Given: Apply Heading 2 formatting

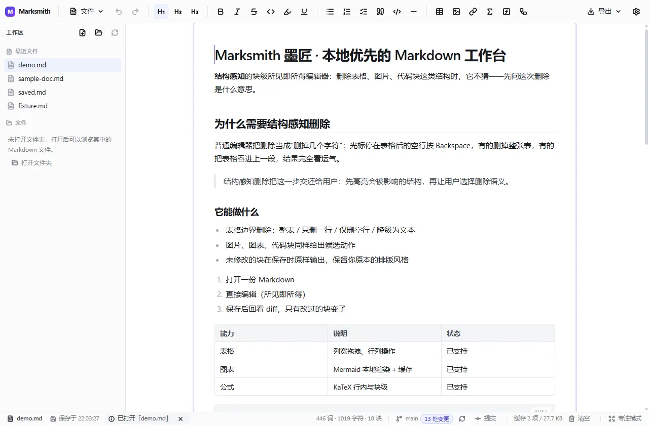Looking at the screenshot, I should point(178,12).
